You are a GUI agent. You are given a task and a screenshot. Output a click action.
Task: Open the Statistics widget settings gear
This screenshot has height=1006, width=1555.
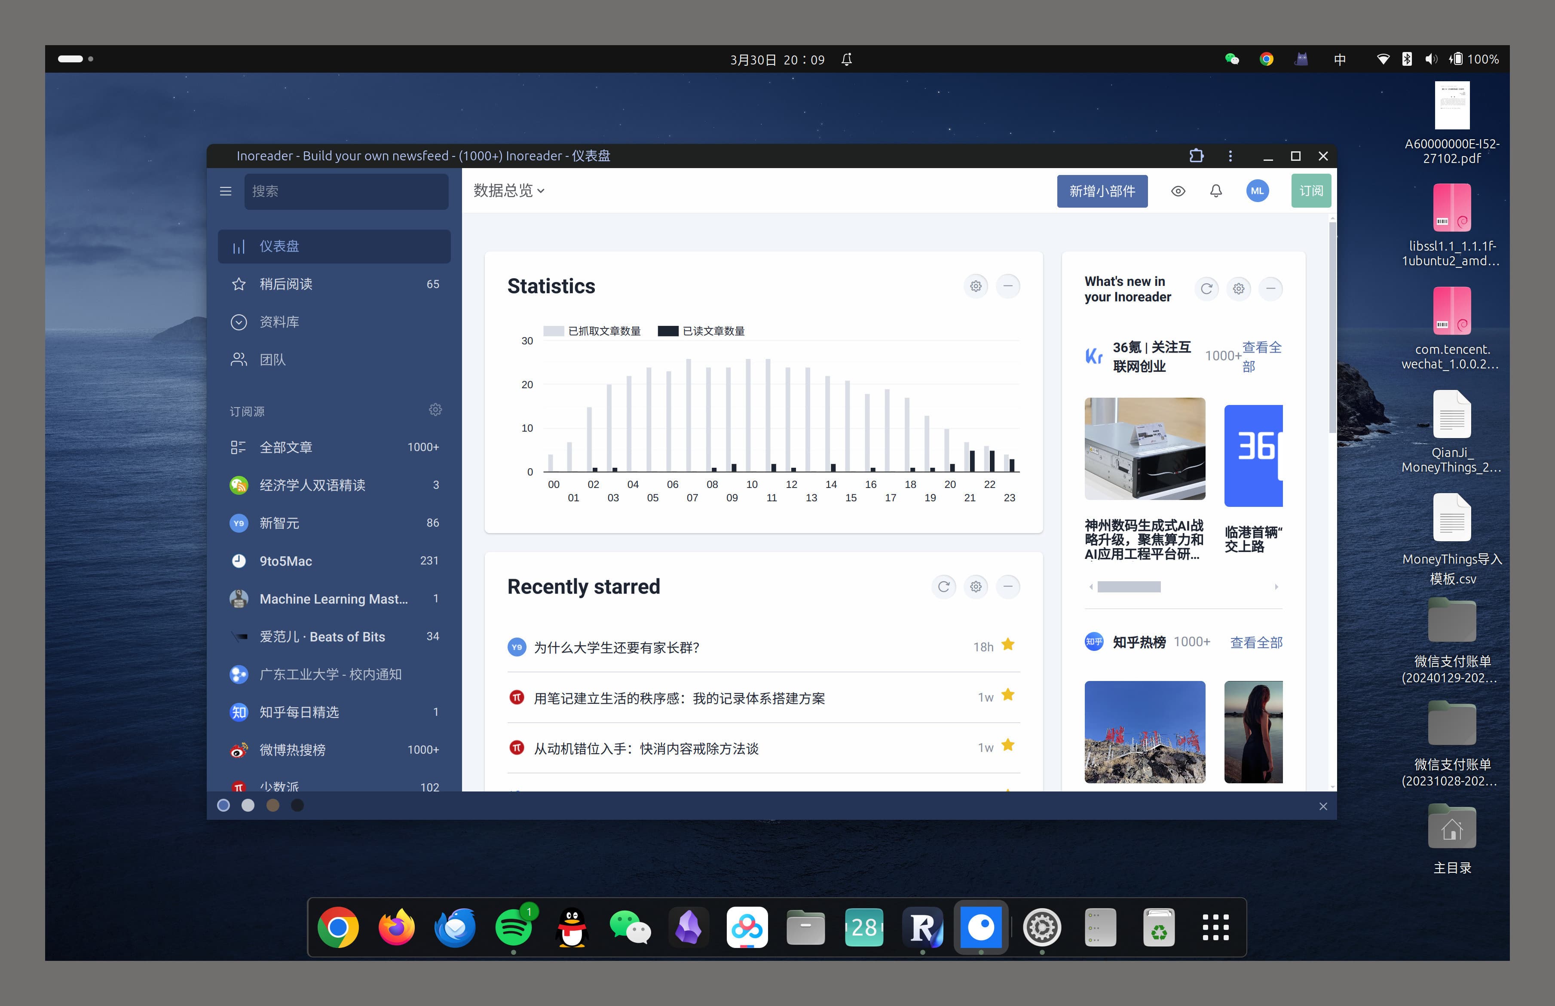[x=976, y=286]
